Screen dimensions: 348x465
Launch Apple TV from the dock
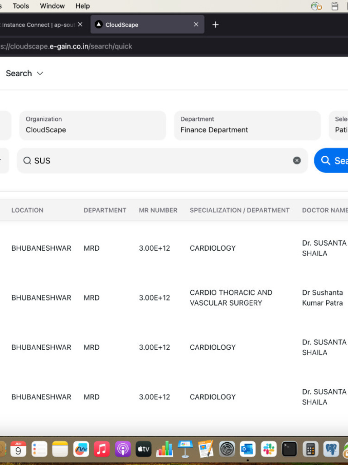[x=144, y=449]
